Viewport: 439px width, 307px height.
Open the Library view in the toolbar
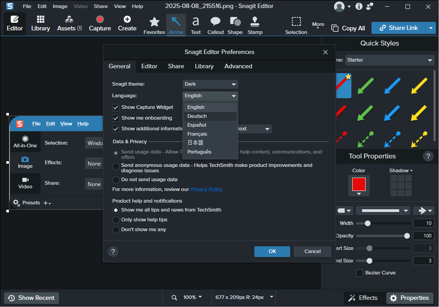tap(41, 24)
